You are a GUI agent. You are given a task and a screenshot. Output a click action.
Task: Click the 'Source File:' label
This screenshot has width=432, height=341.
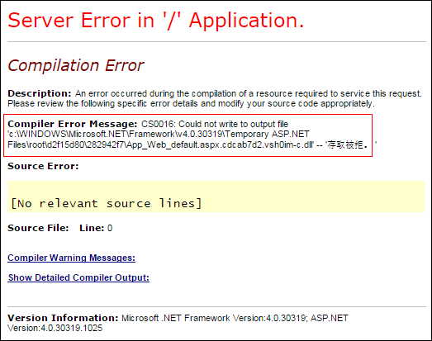click(x=38, y=228)
